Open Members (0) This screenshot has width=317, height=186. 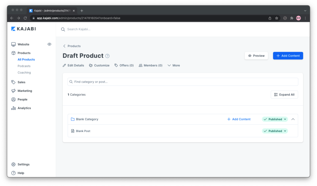tap(151, 66)
